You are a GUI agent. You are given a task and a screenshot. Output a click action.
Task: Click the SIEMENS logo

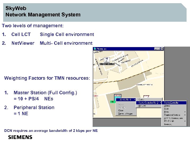pyautogui.click(x=20, y=137)
